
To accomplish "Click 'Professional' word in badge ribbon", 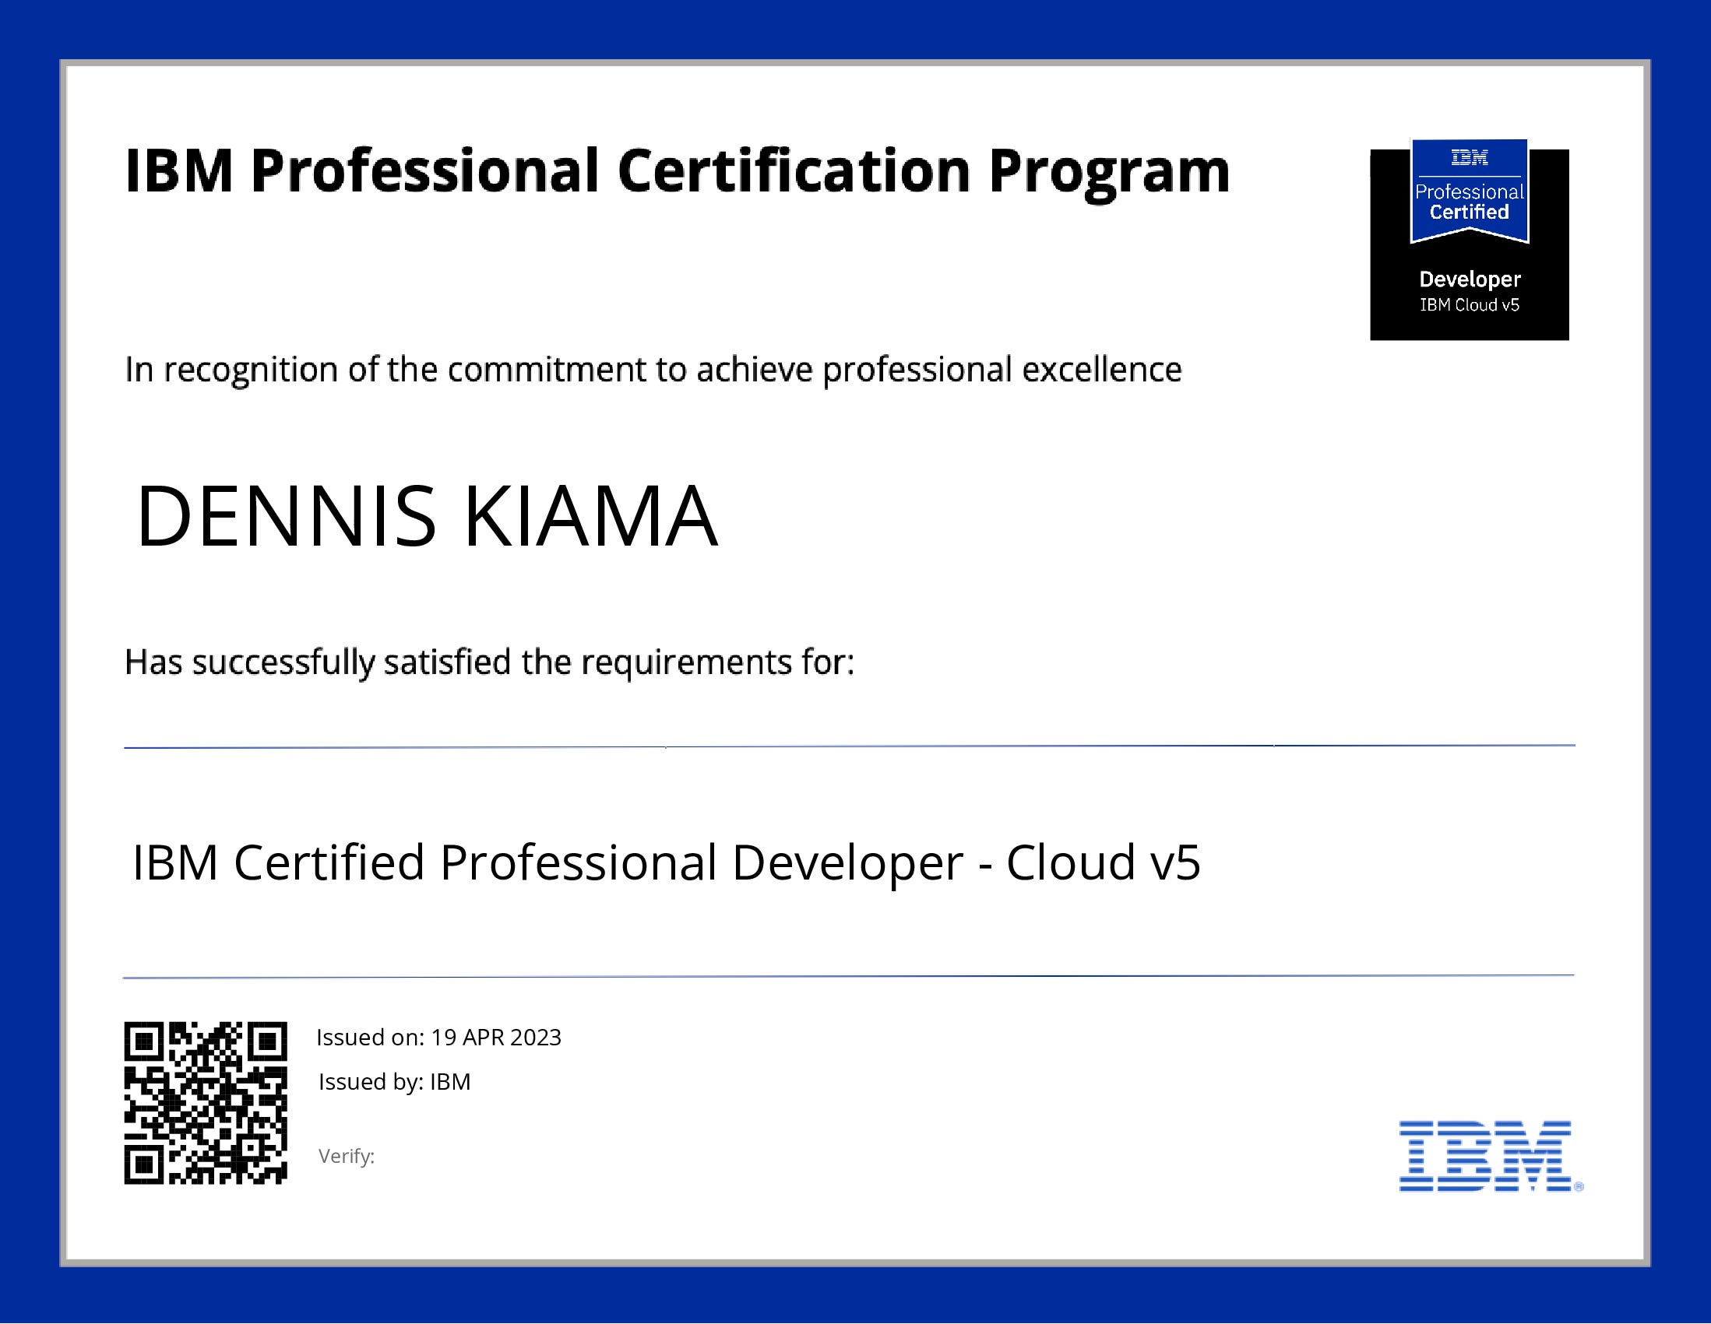I will point(1469,191).
